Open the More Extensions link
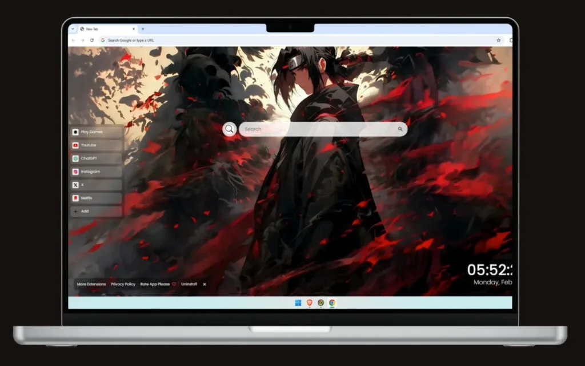 coord(91,284)
